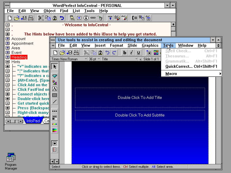Click 'Double Click To Add Title' placeholder

140,98
